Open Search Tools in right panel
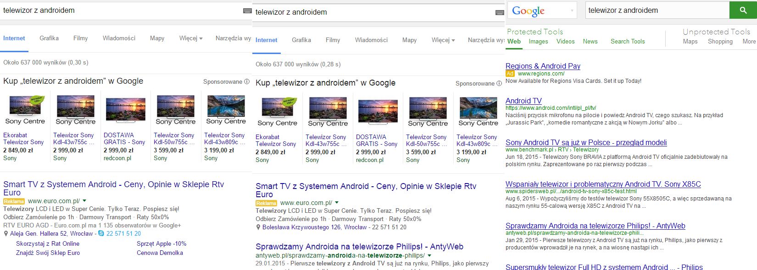 click(x=628, y=41)
